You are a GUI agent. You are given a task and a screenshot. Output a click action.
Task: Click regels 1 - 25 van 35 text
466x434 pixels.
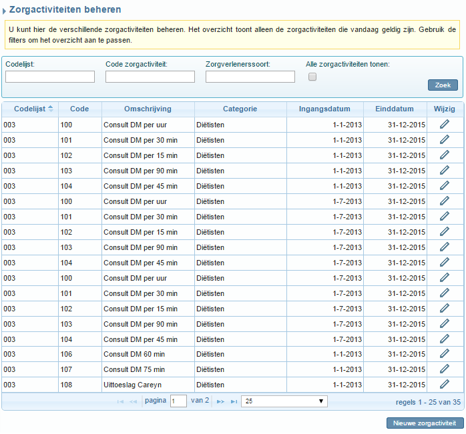coord(428,402)
